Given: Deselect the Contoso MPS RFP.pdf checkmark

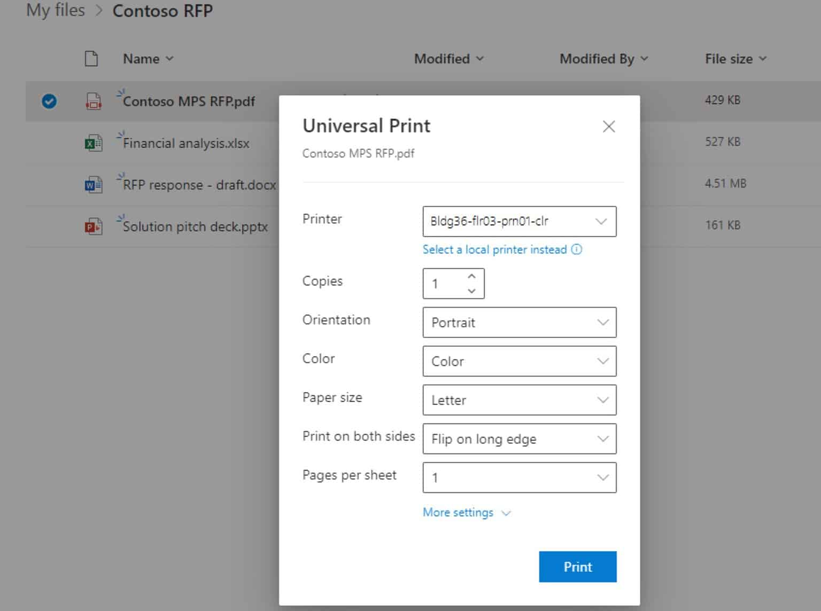Looking at the screenshot, I should click(49, 101).
